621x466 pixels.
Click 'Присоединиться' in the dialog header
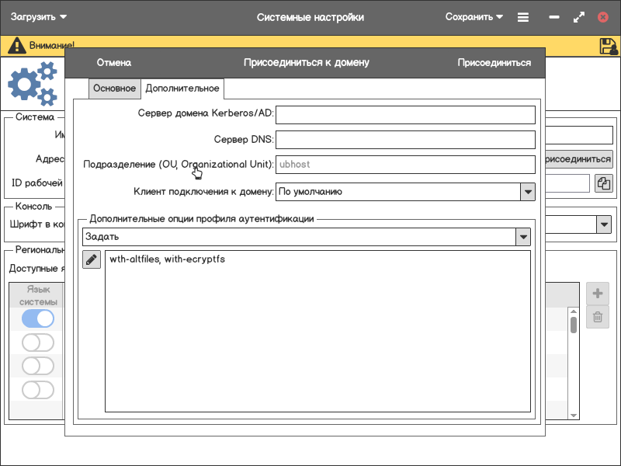pyautogui.click(x=494, y=63)
